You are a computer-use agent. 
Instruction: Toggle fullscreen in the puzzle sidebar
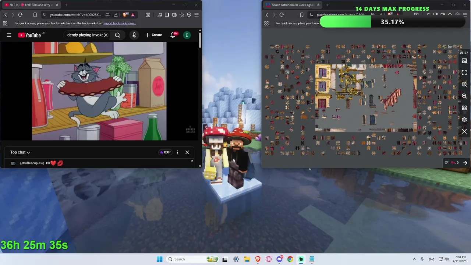coord(464,73)
